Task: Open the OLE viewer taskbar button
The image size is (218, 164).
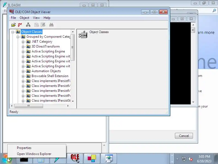Action: pos(75,159)
